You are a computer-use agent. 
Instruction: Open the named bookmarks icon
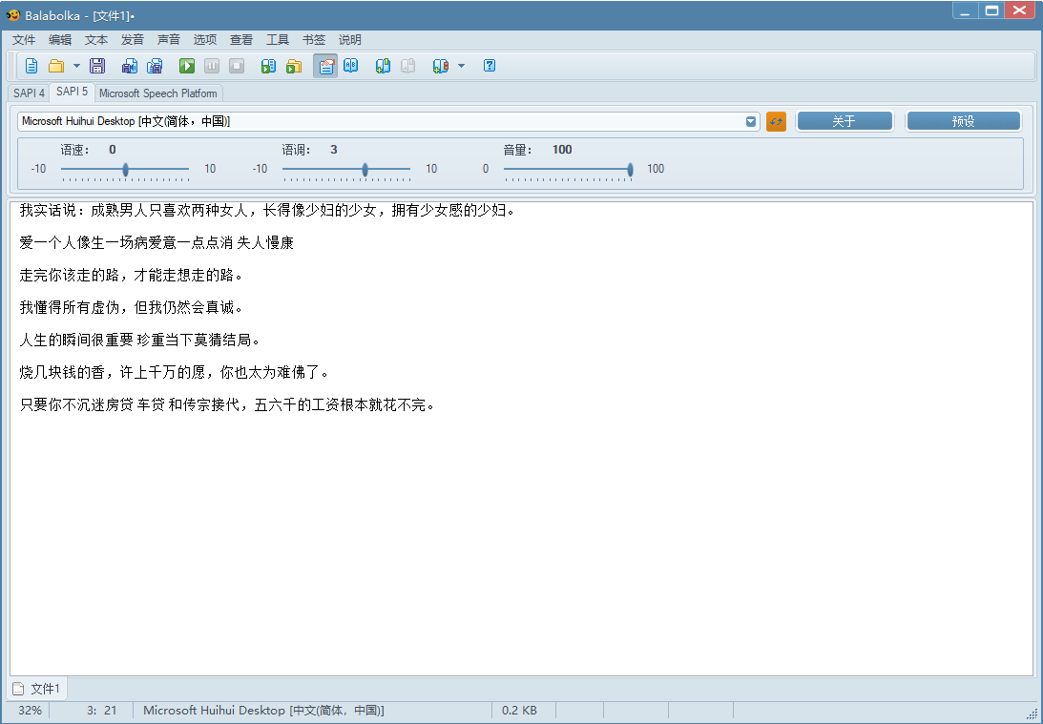440,66
